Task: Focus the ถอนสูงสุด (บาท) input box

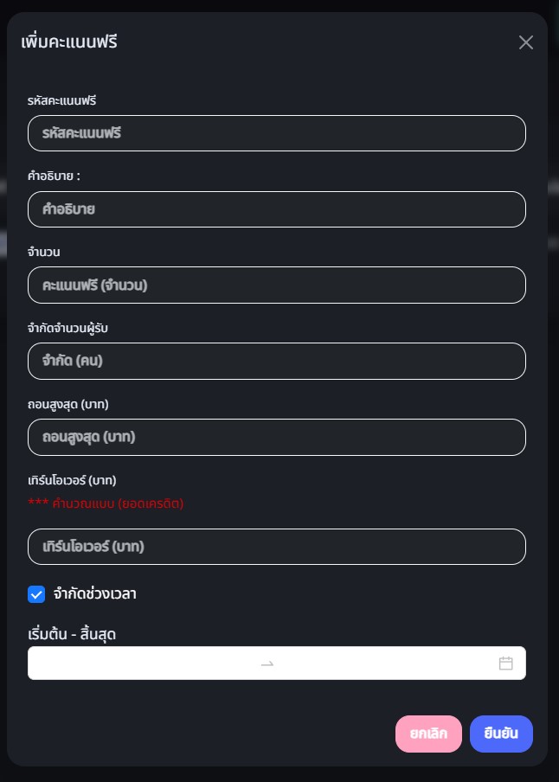Action: (277, 437)
